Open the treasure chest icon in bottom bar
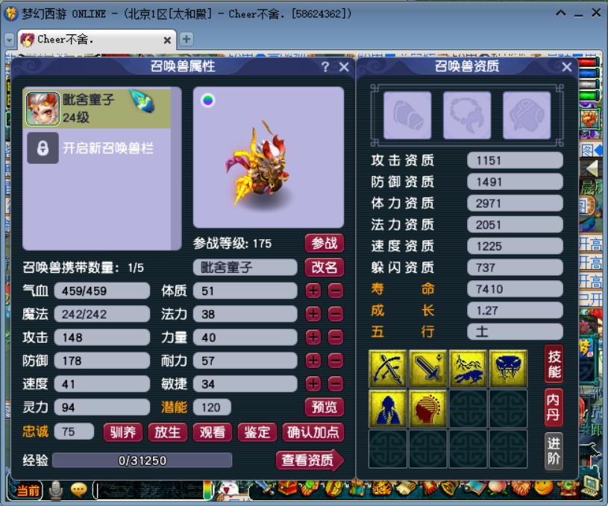This screenshot has width=608, height=506. [288, 488]
